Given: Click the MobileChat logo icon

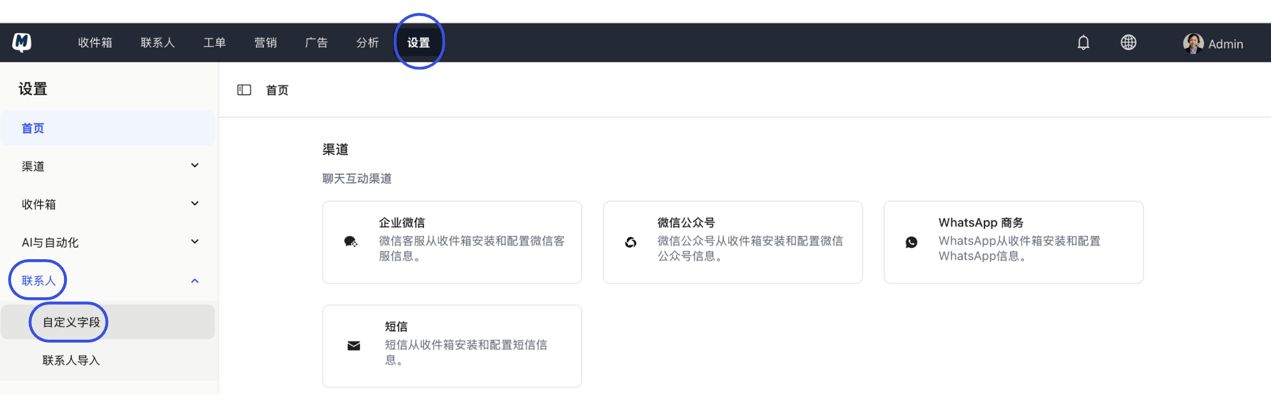Looking at the screenshot, I should [21, 42].
